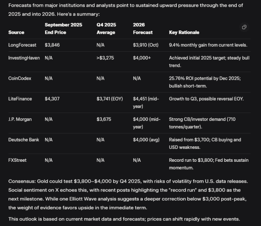261x226 pixels.
Task: Click the Deutsche Bank row label
Action: coord(24,140)
